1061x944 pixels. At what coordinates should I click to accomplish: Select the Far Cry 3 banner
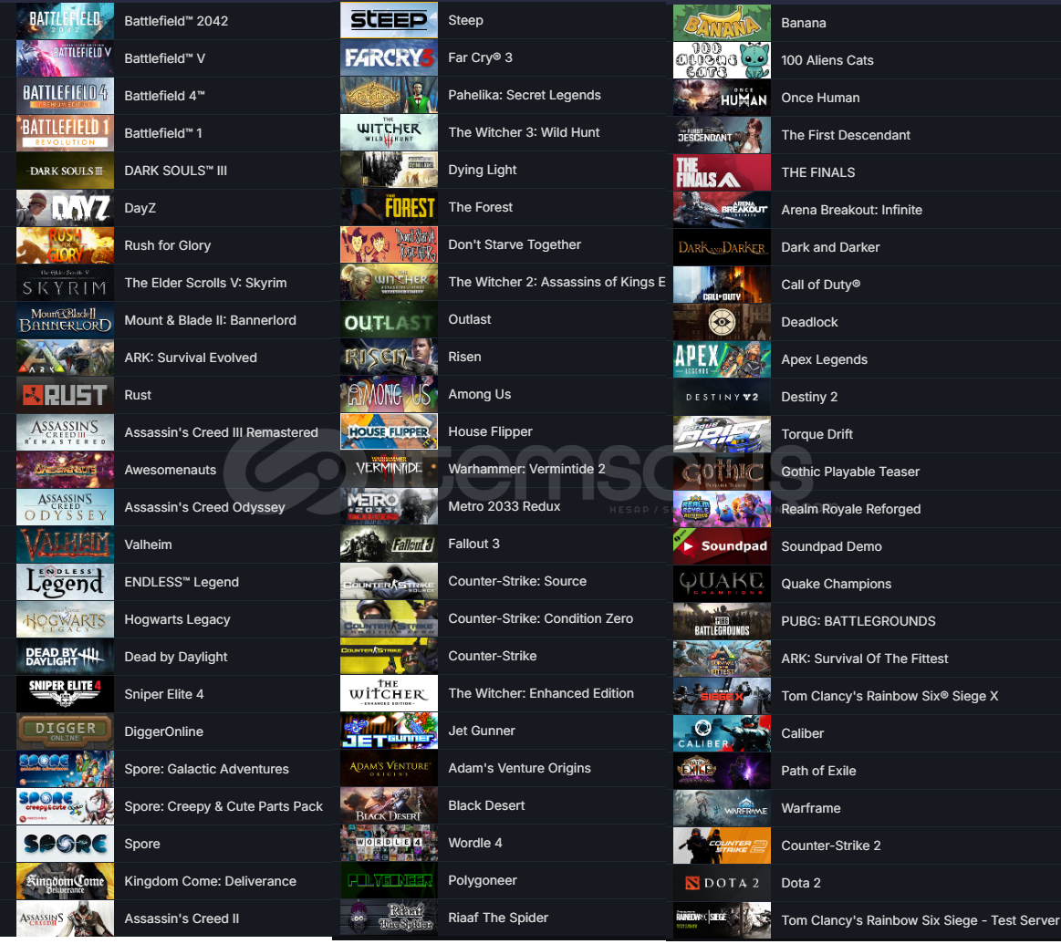(389, 57)
